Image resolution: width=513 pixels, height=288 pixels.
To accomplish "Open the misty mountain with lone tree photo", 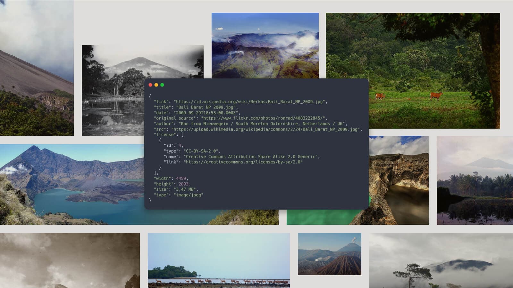I will pos(441,260).
